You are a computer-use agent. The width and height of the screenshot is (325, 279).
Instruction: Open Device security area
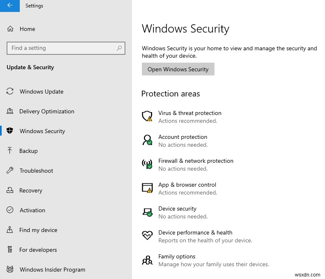pyautogui.click(x=177, y=209)
